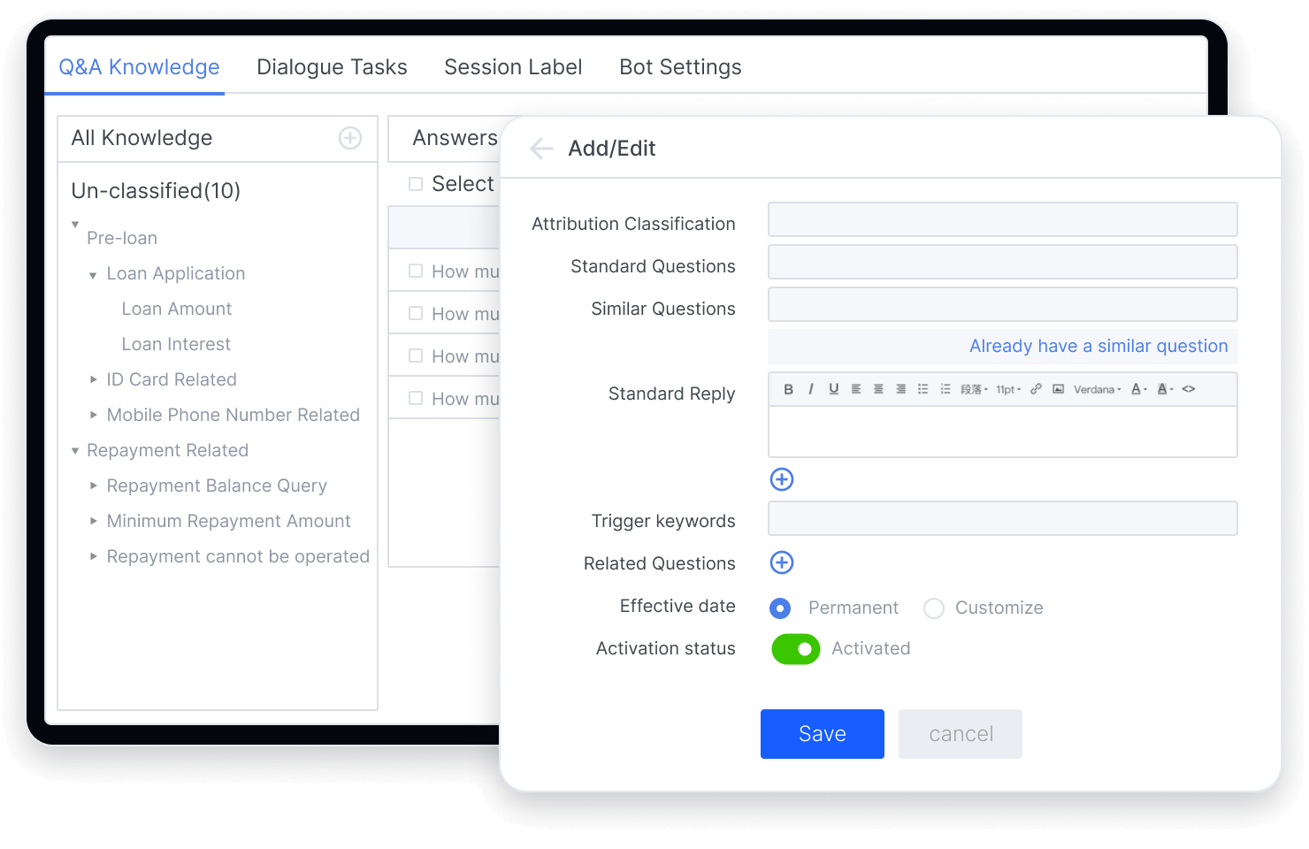Insert an image via the editor toolbar
The image size is (1309, 849).
pos(1058,389)
